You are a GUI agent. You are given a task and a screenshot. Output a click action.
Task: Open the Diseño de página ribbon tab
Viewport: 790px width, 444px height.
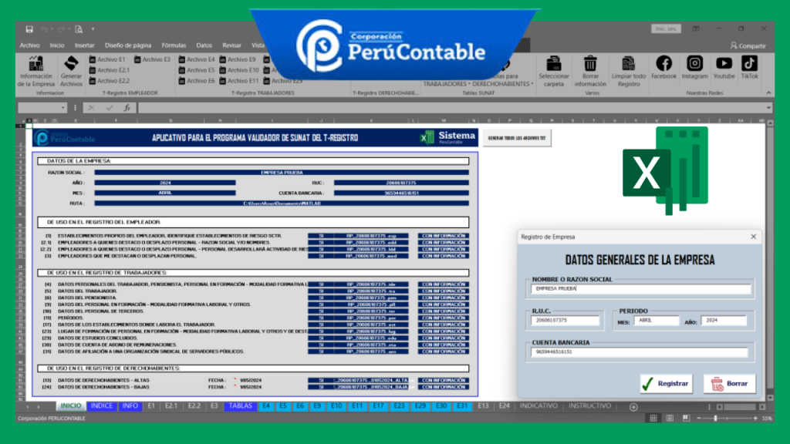(128, 45)
